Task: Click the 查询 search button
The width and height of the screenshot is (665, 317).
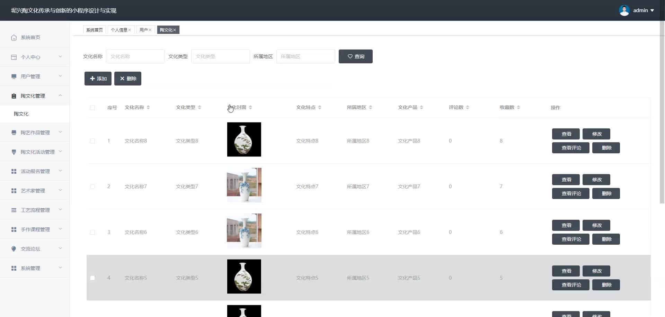Action: 356,56
